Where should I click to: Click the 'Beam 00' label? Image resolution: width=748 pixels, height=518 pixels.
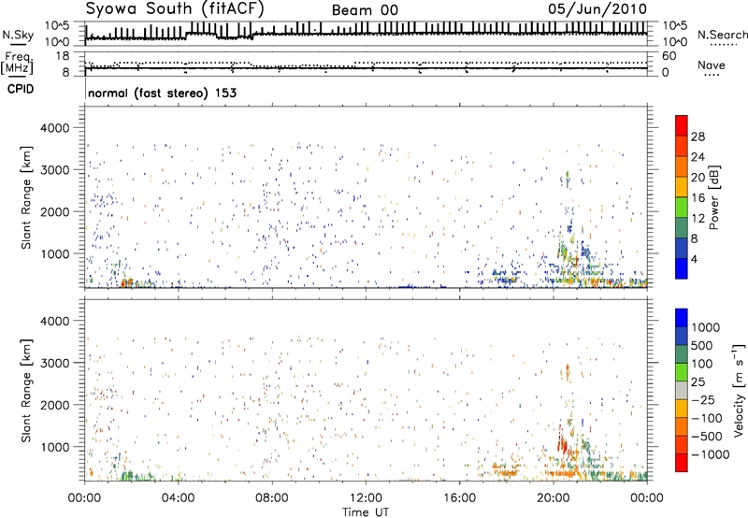coord(365,10)
